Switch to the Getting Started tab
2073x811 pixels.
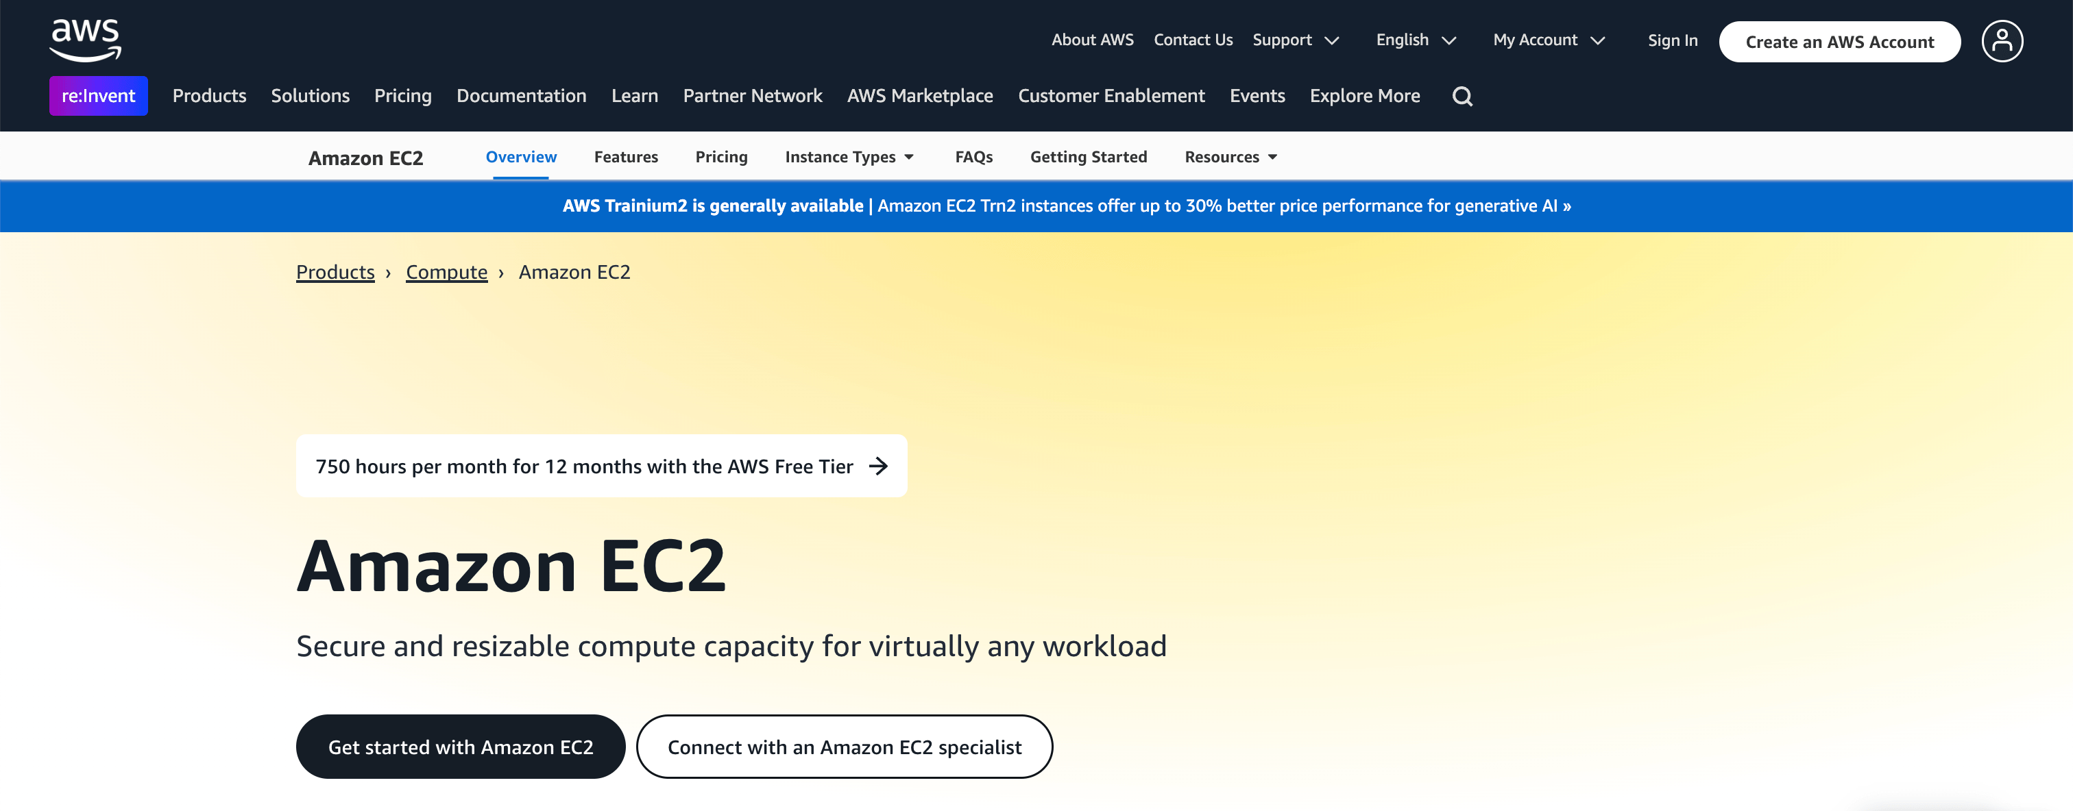tap(1088, 157)
